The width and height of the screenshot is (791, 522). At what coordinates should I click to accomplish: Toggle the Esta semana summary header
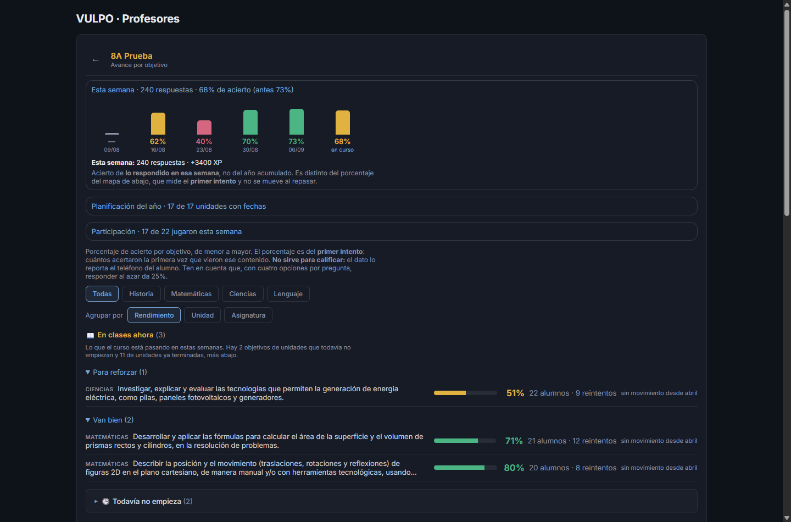tap(192, 90)
